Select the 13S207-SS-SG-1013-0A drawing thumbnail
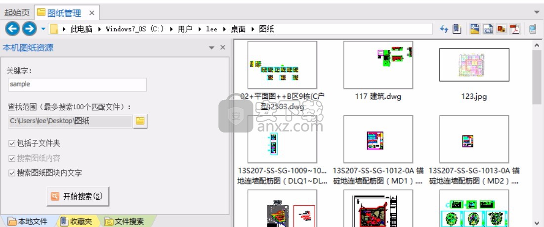Image resolution: width=544 pixels, height=227 pixels. tap(474, 139)
